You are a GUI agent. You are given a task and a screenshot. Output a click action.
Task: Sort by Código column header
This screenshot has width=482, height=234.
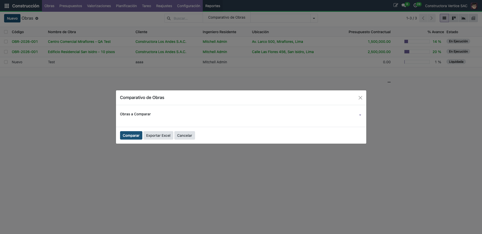[18, 32]
